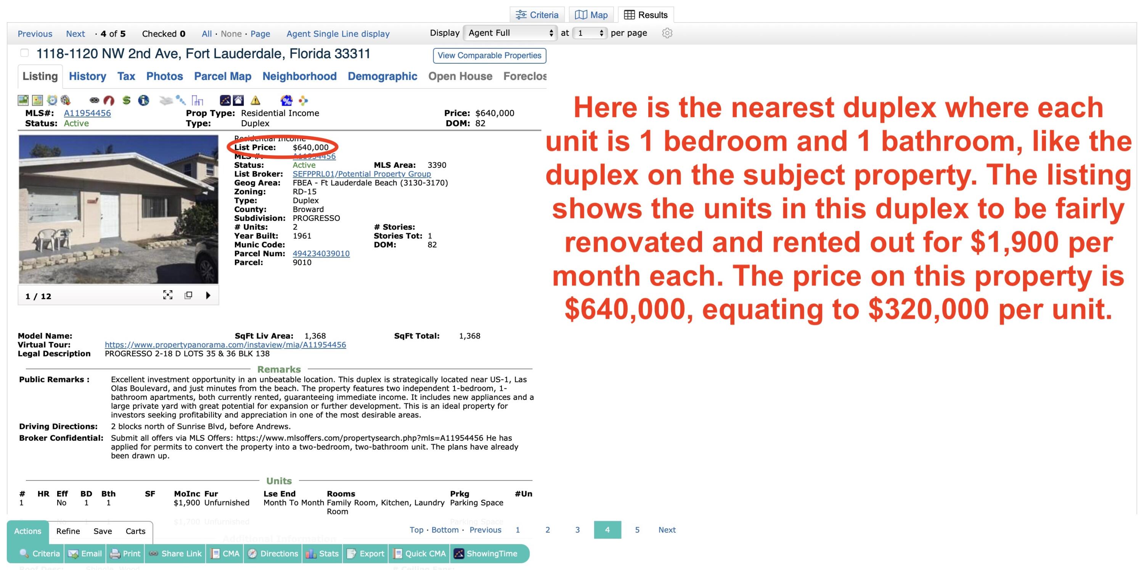Advance to next listing photo arrow
Viewport: 1144px width, 570px height.
[x=208, y=295]
